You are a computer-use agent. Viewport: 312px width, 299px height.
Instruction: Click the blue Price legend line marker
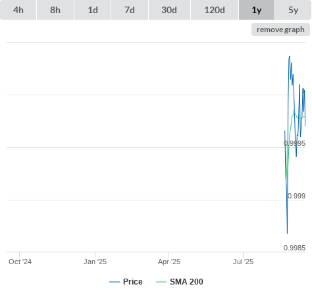[115, 282]
